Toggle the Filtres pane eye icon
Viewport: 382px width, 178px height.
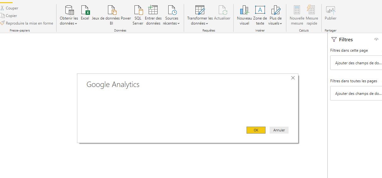[x=376, y=39]
